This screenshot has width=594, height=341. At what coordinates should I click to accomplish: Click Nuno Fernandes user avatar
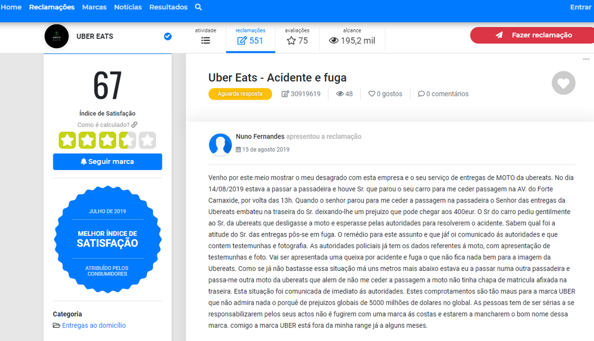pos(220,145)
